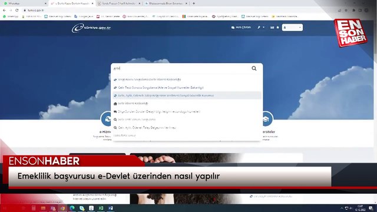Open the user account dropdown in header
Screen dimensions: 377x212
(x=292, y=28)
